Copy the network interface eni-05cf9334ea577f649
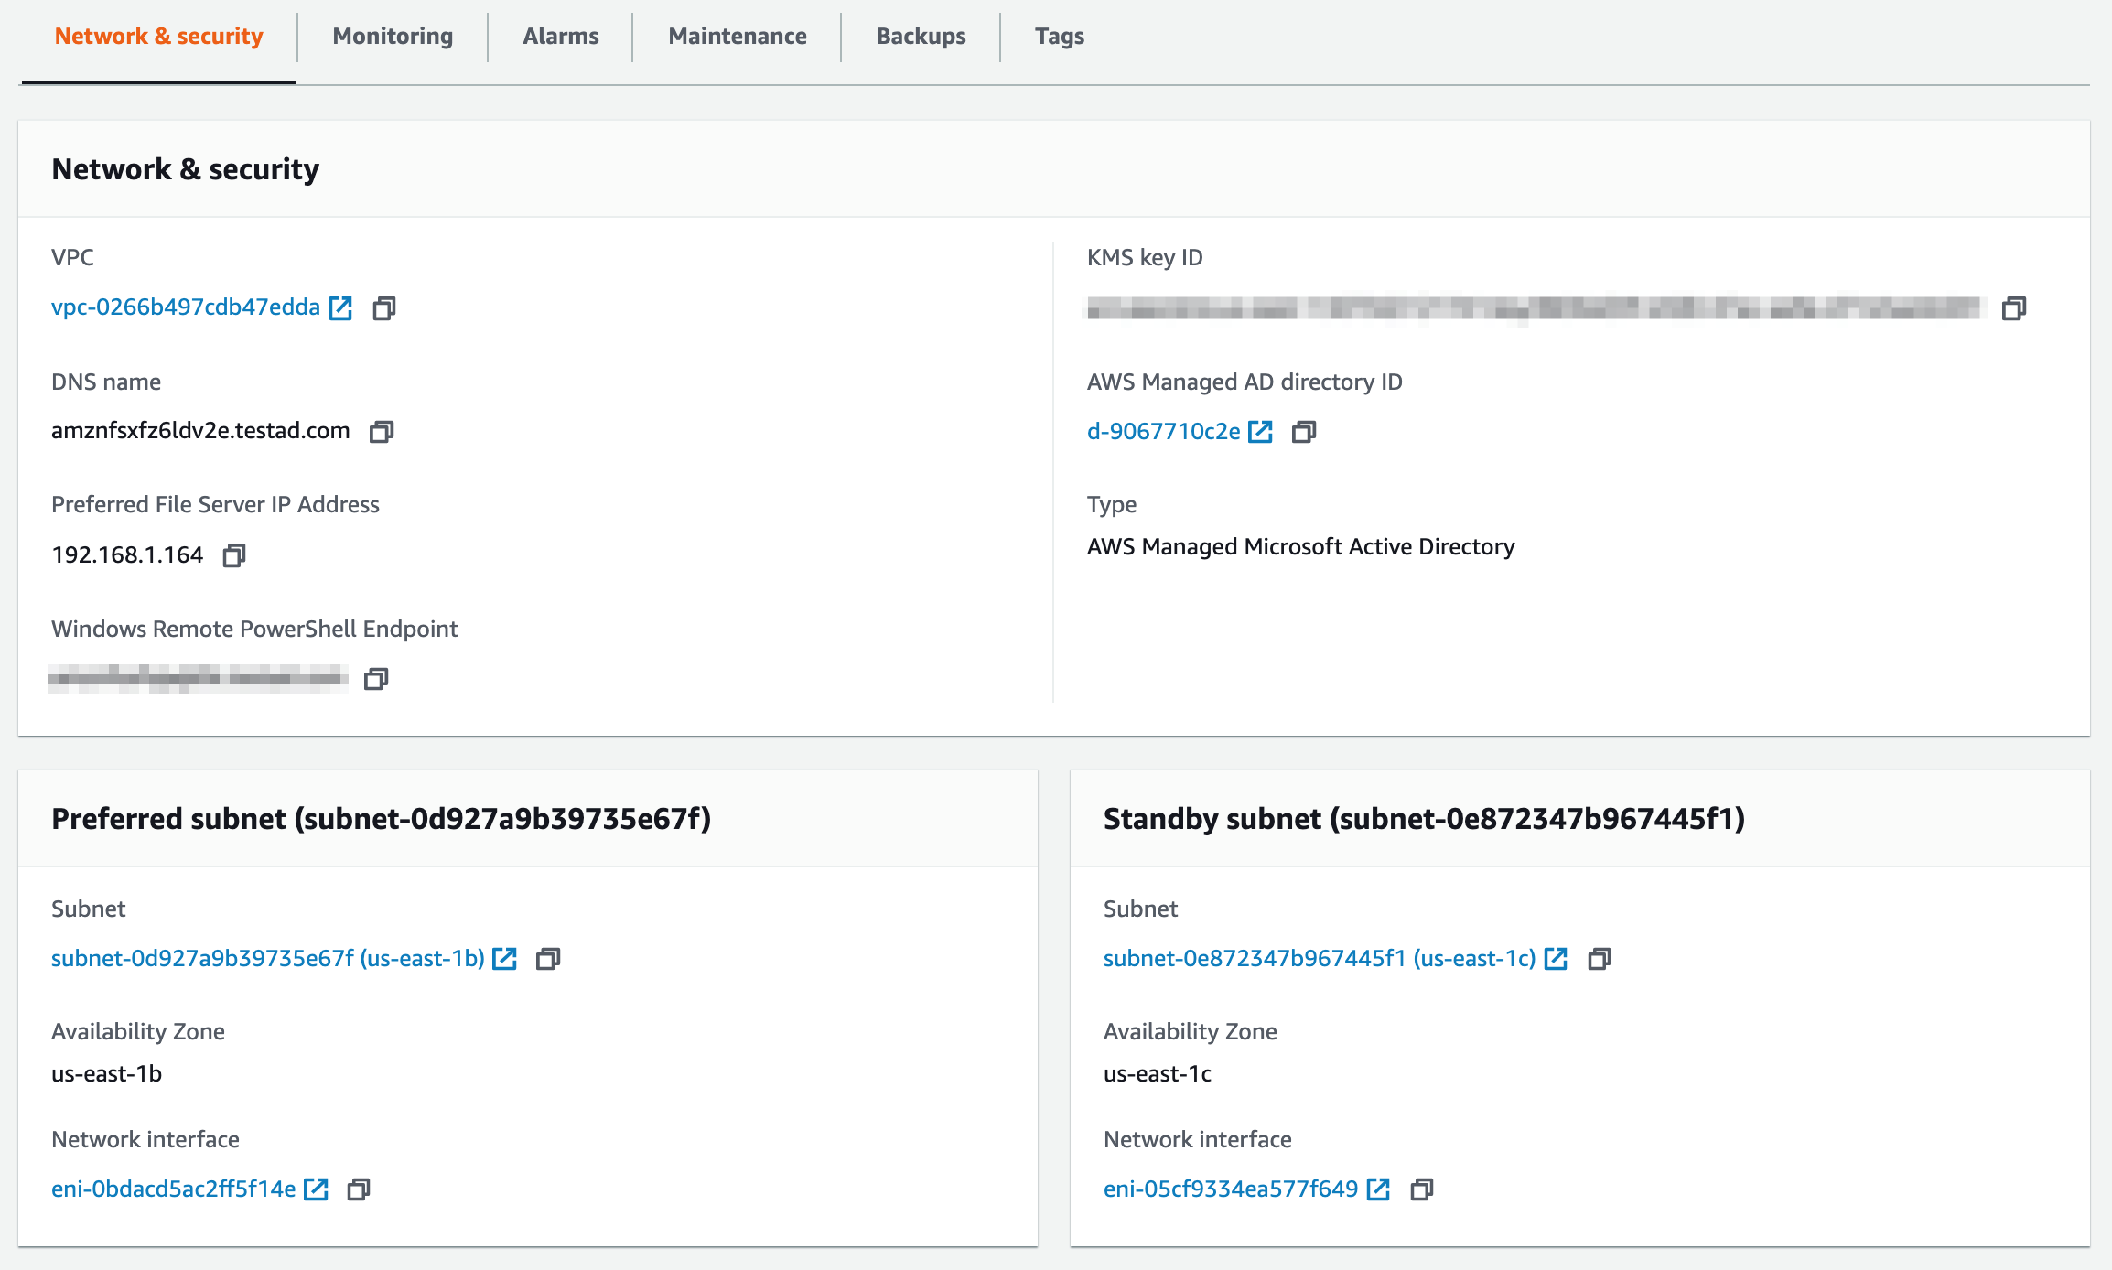The height and width of the screenshot is (1270, 2112). click(1421, 1189)
